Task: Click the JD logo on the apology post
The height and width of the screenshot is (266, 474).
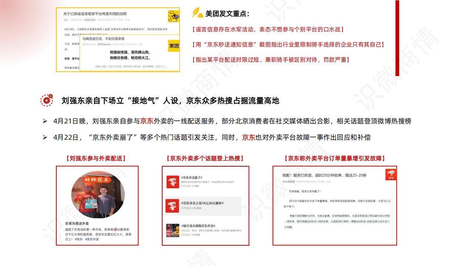Action: click(391, 175)
